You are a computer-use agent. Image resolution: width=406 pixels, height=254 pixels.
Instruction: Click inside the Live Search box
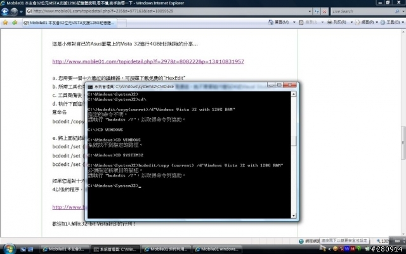click(362, 11)
